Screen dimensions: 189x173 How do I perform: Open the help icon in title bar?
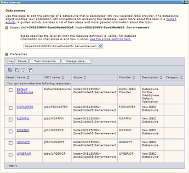tap(183, 2)
